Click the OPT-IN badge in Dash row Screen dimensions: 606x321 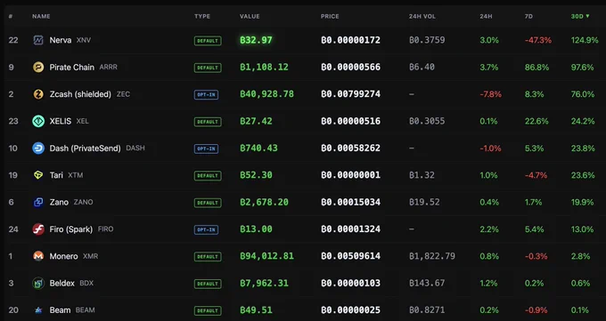206,148
